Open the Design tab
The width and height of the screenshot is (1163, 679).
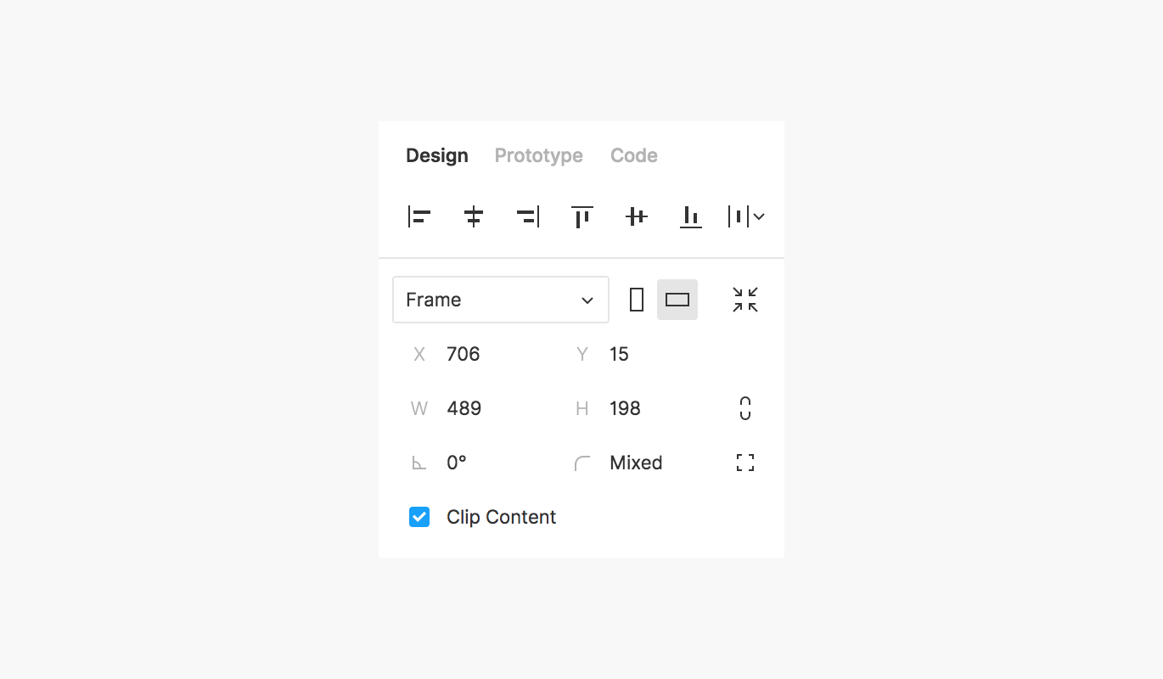click(x=437, y=155)
